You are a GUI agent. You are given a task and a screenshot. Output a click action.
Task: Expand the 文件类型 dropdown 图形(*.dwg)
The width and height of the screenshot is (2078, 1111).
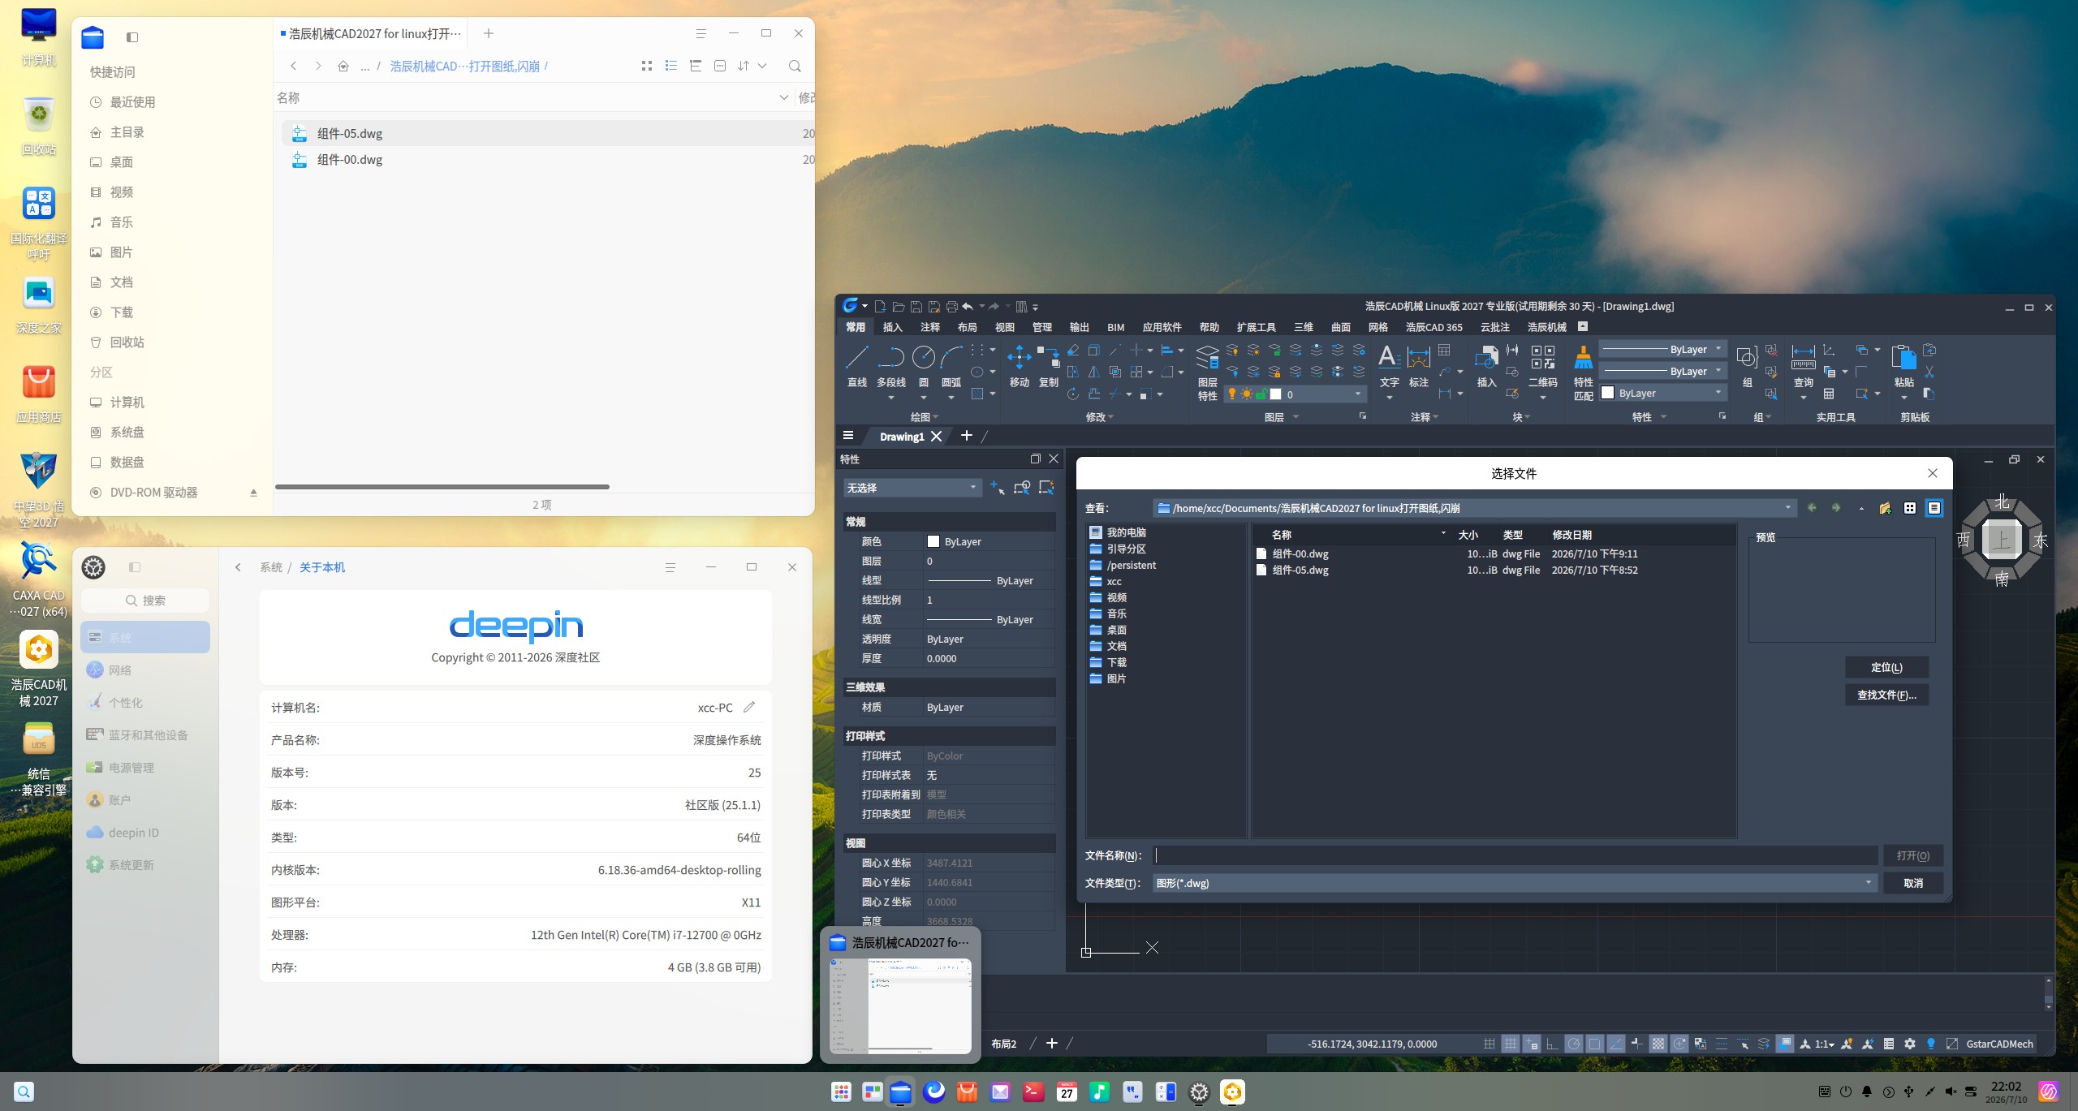(x=1515, y=883)
